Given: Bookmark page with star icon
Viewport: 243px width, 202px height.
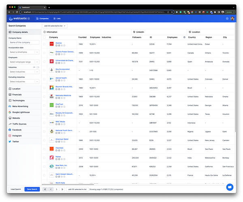Looking at the screenshot, I should 172,12.
